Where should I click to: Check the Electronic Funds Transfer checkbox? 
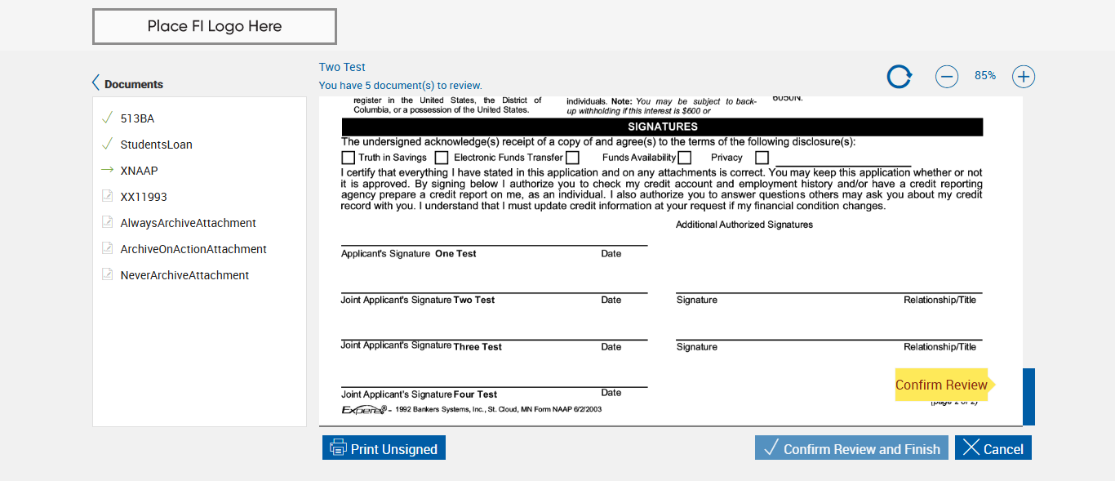coord(442,158)
